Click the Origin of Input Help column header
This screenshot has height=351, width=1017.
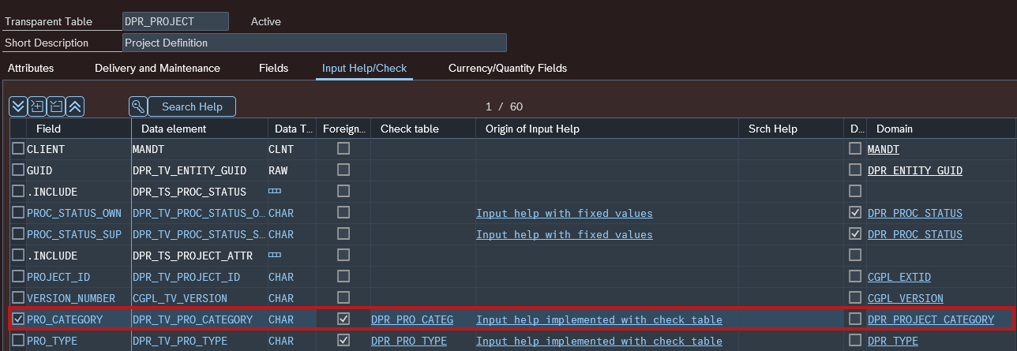[532, 129]
